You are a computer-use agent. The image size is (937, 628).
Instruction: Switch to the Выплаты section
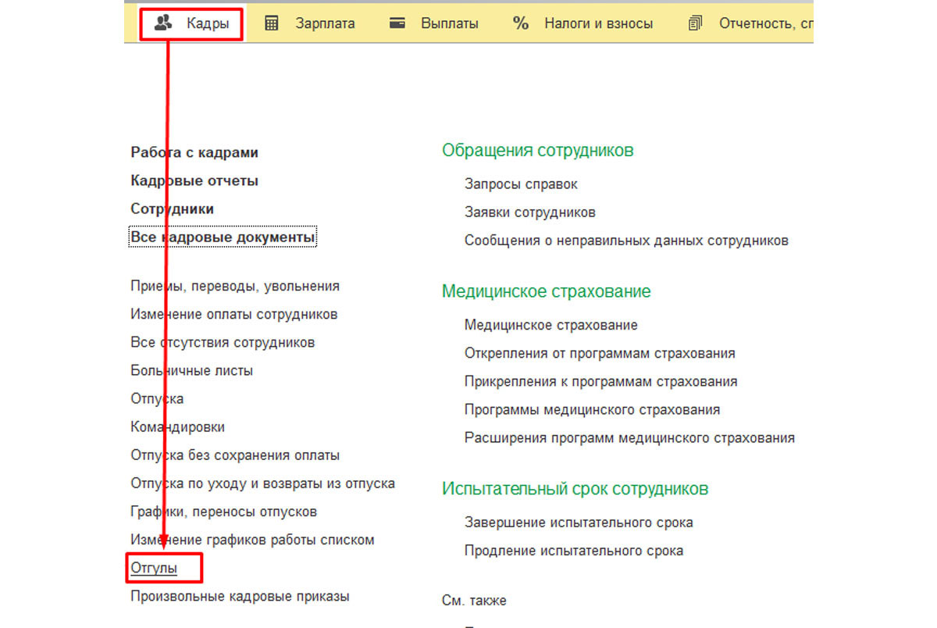(x=449, y=23)
